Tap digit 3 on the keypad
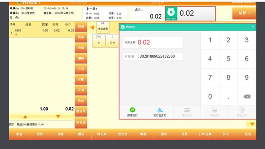This screenshot has width=265, height=149. (x=247, y=40)
